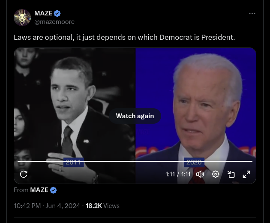Click the 1:11 / 1:11 time display
270x223 pixels.
click(178, 174)
